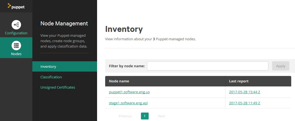Open Configuration via its tree icon
295x121 pixels.
click(x=16, y=25)
